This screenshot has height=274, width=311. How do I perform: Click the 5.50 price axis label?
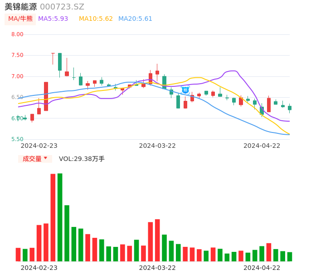pyautogui.click(x=17, y=139)
